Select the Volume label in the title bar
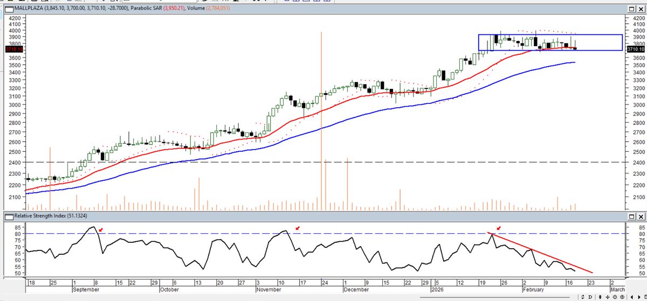Screen dimensions: 647x301 196,9
